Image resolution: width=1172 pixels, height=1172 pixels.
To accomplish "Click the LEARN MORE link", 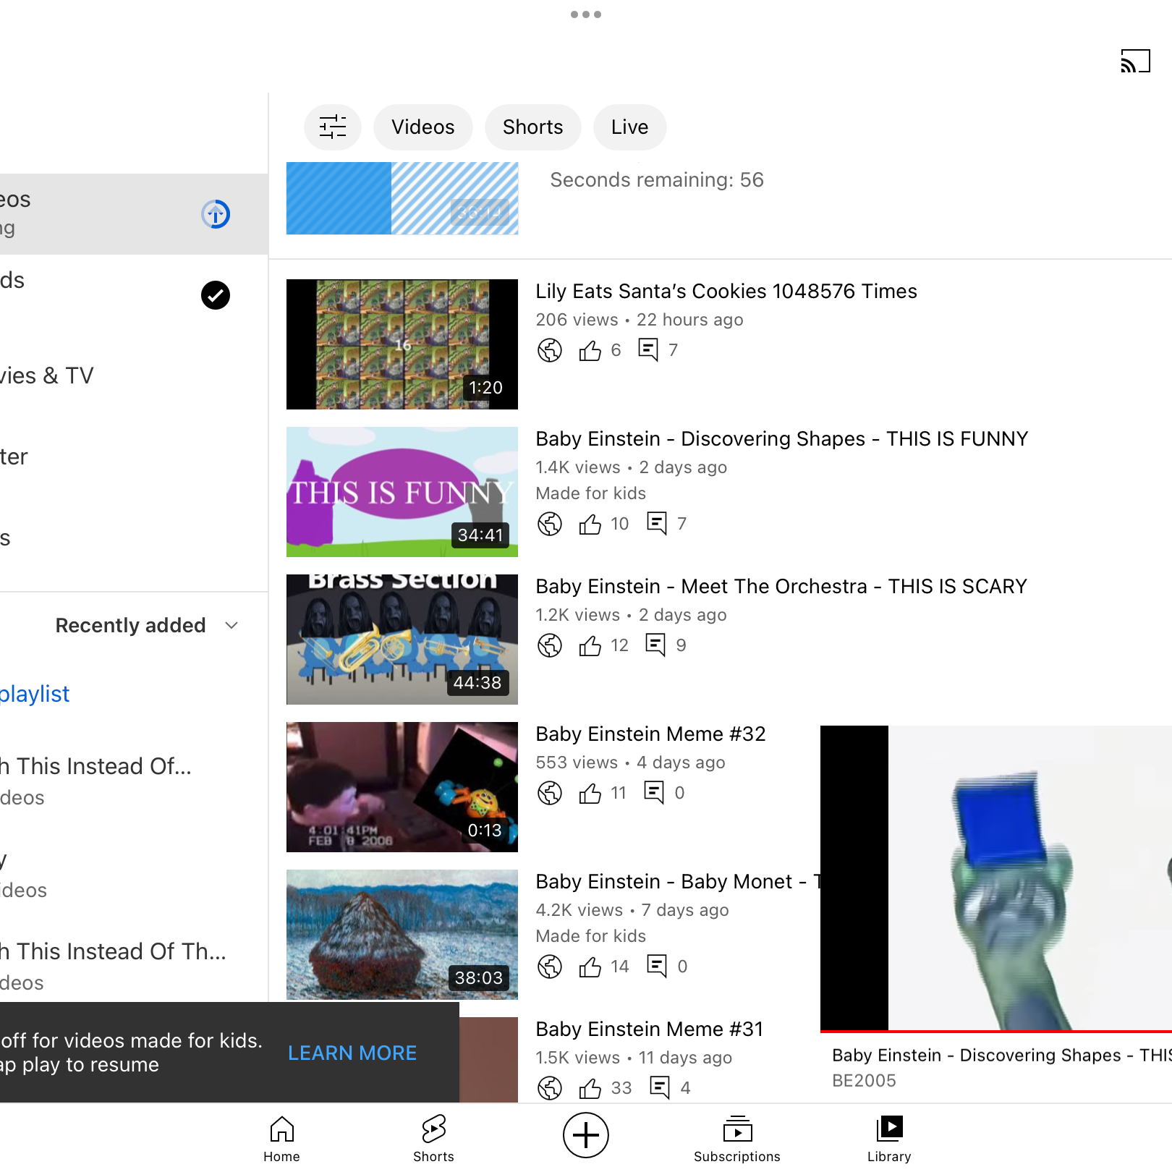I will (x=352, y=1053).
